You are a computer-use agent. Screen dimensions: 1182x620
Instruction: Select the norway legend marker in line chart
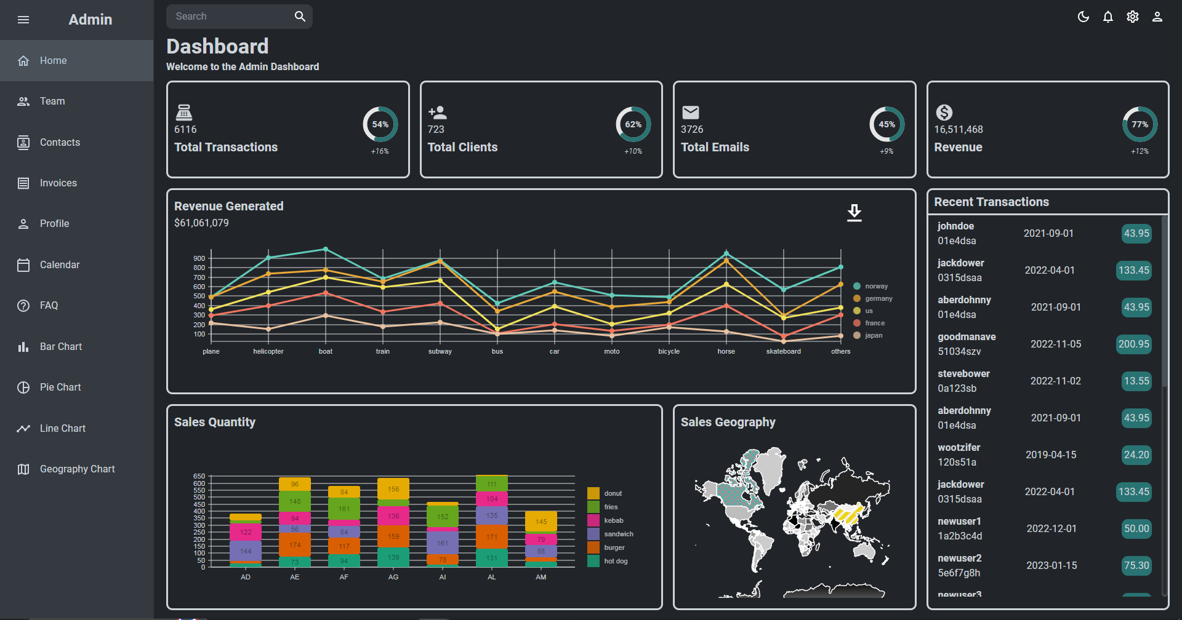coord(857,286)
